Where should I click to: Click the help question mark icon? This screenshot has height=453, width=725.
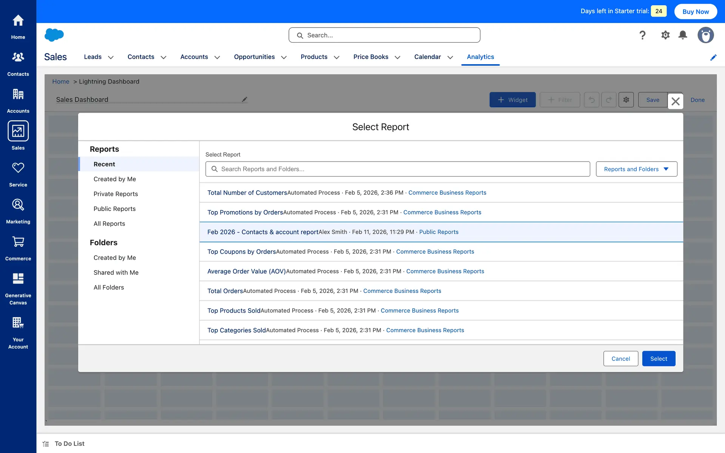click(x=642, y=35)
